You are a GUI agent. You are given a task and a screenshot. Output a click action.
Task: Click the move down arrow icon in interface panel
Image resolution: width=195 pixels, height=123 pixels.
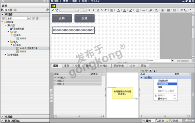point(155,71)
